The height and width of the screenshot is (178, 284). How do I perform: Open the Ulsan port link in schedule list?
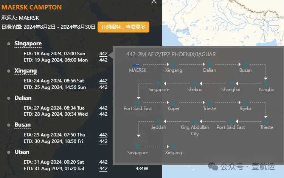[x=22, y=152]
